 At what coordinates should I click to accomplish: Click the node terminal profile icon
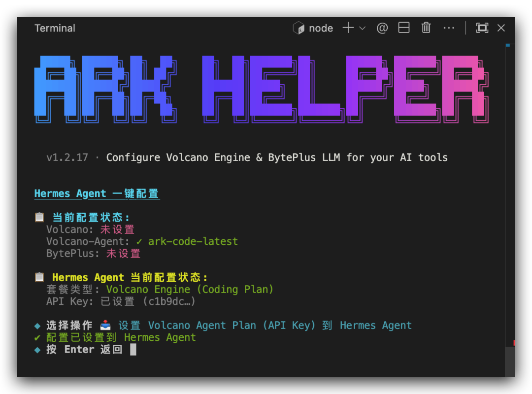pos(299,28)
